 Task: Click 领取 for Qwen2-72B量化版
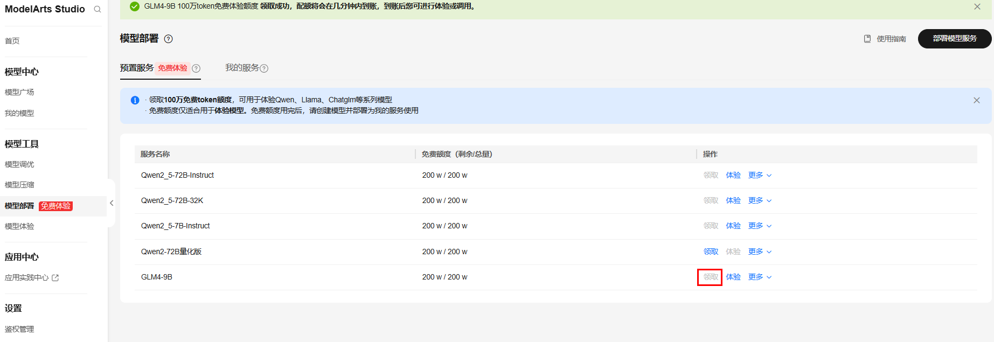[x=711, y=252]
